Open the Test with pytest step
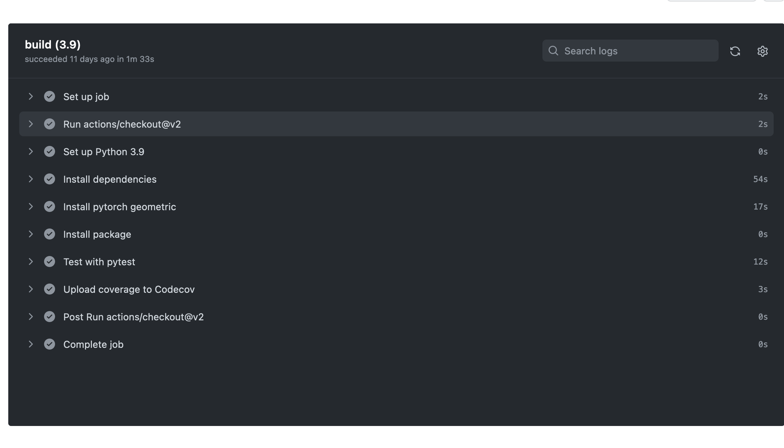 coord(99,262)
